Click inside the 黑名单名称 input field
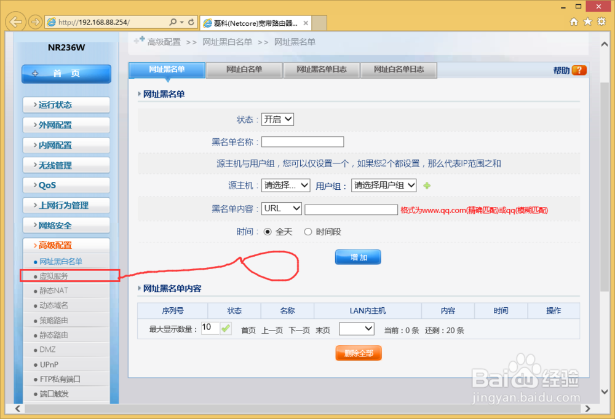The height and width of the screenshot is (419, 615). pos(302,141)
